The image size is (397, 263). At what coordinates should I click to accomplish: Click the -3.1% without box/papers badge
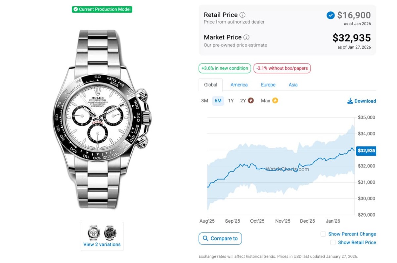coord(282,68)
